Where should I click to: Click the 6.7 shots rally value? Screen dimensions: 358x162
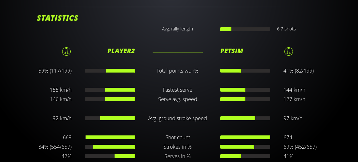coord(286,29)
